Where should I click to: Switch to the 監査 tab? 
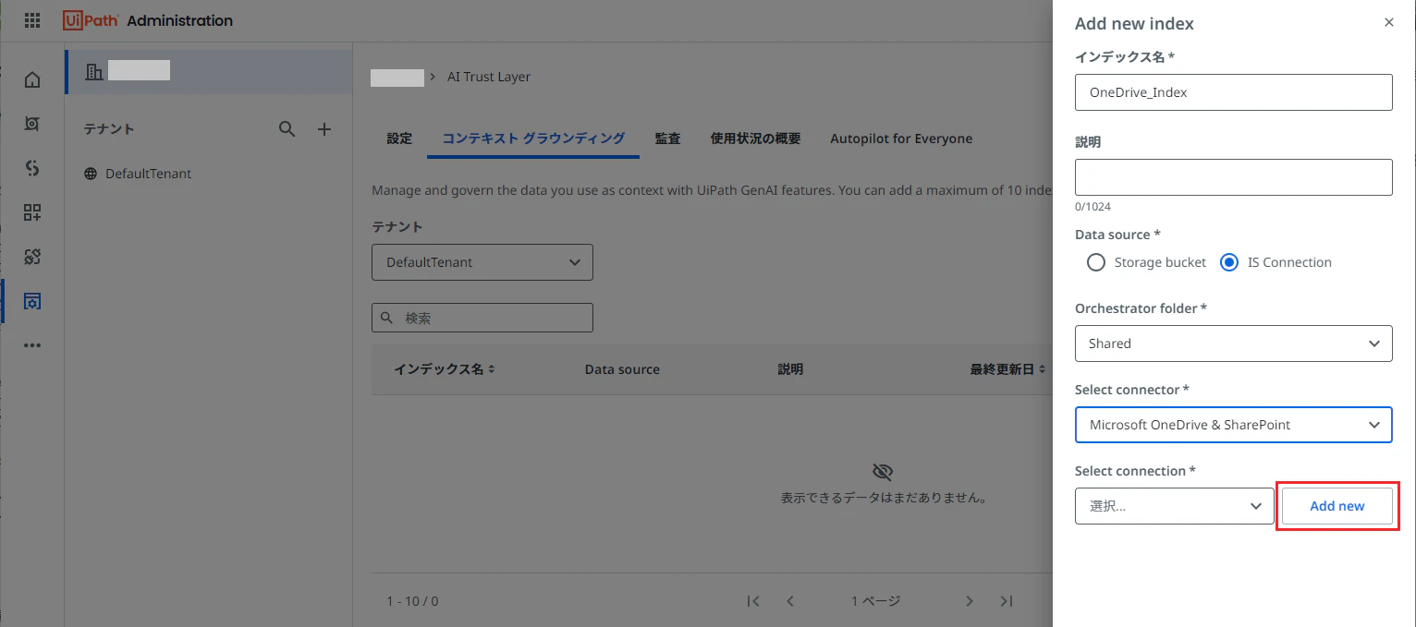point(667,139)
